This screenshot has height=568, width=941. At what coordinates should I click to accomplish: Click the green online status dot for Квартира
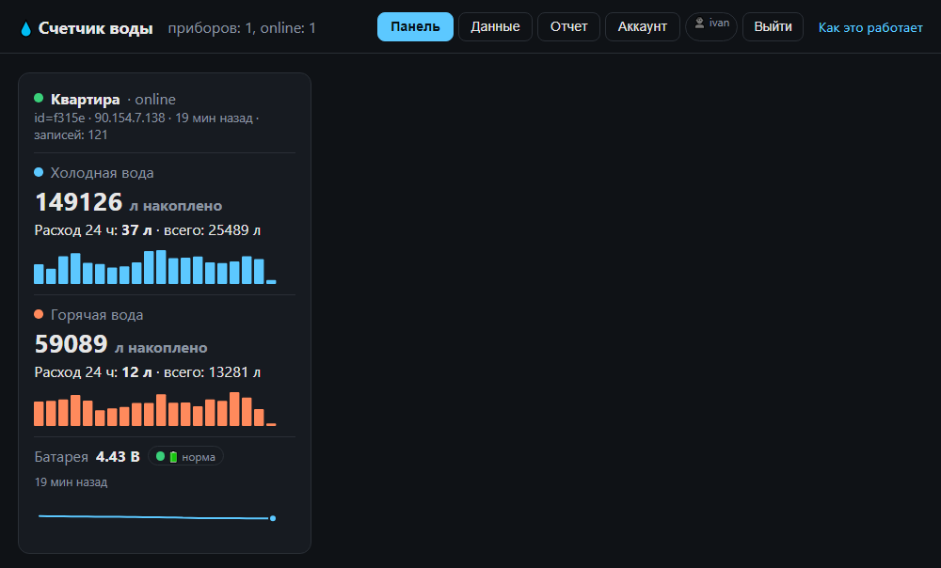pyautogui.click(x=39, y=98)
